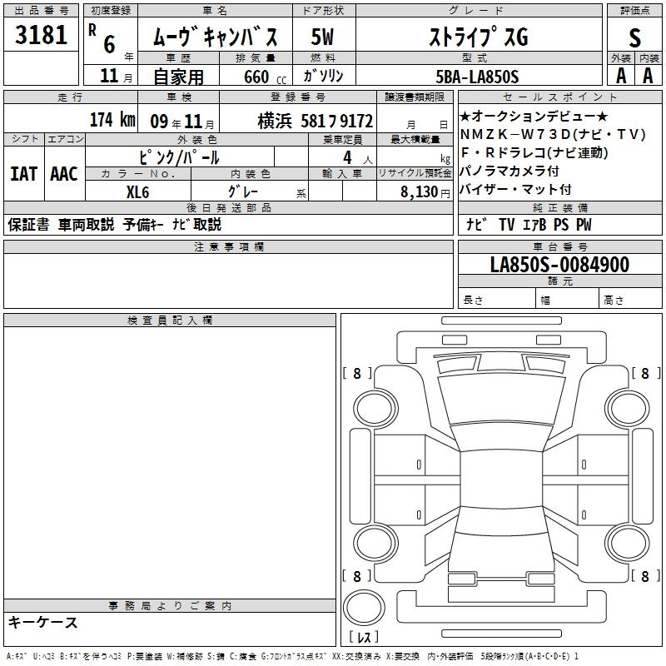666x666 pixels.
Task: Click the damage code legend at bottom
Action: (293, 656)
